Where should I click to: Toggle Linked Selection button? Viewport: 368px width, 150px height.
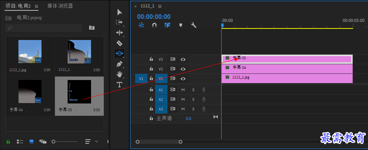[x=167, y=25]
